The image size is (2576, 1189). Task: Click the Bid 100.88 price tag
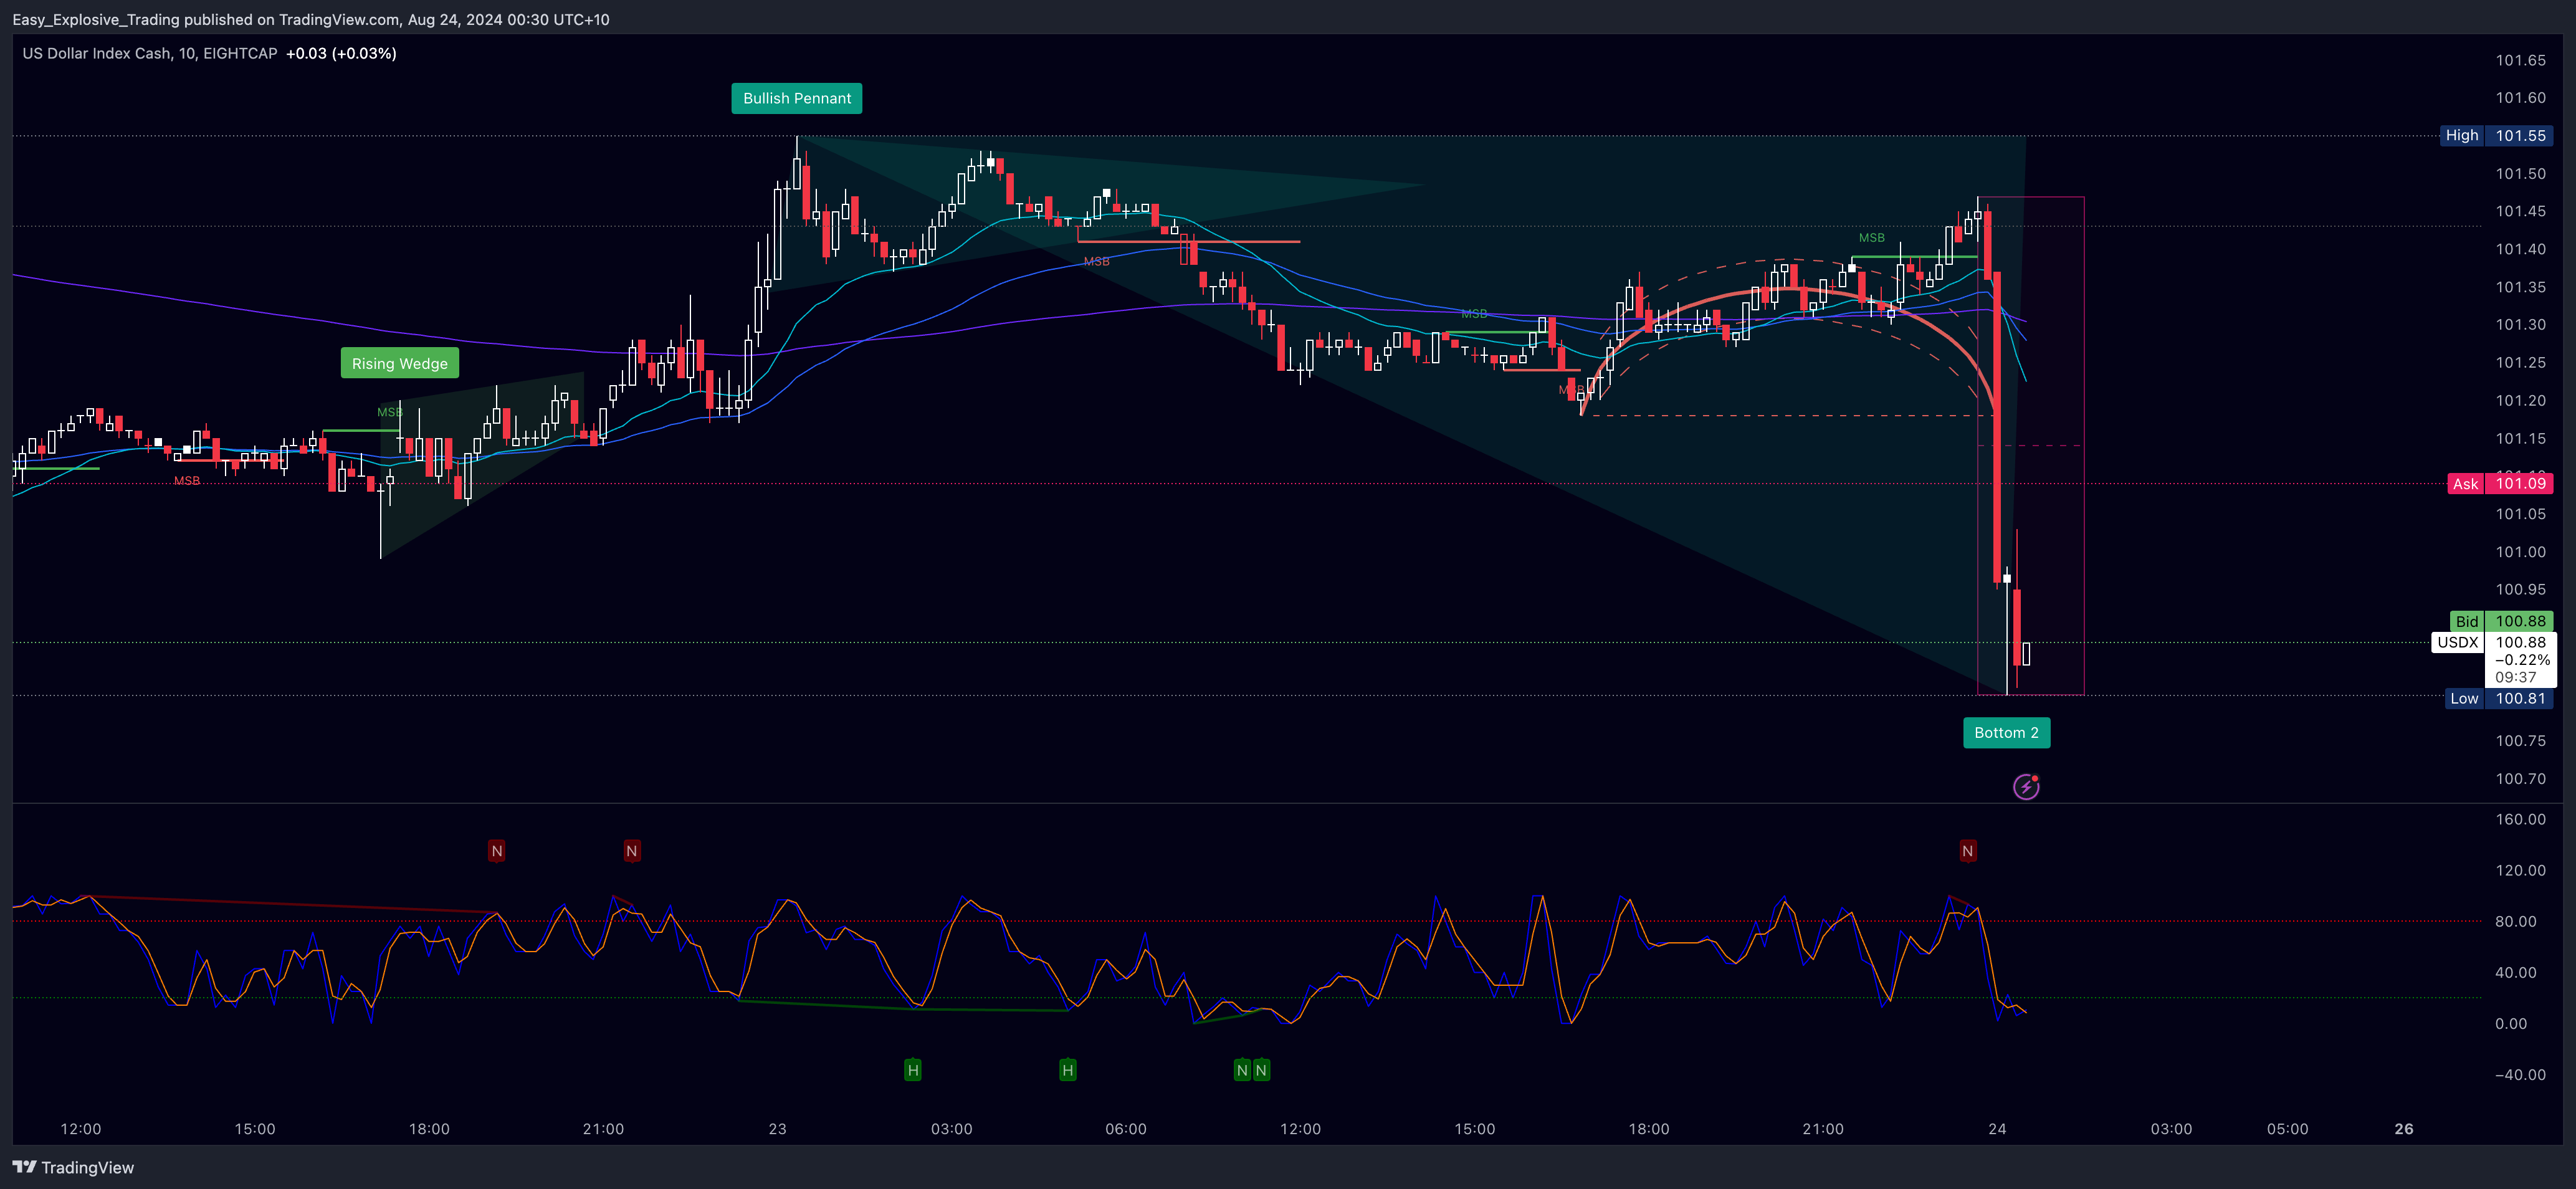(x=2501, y=621)
